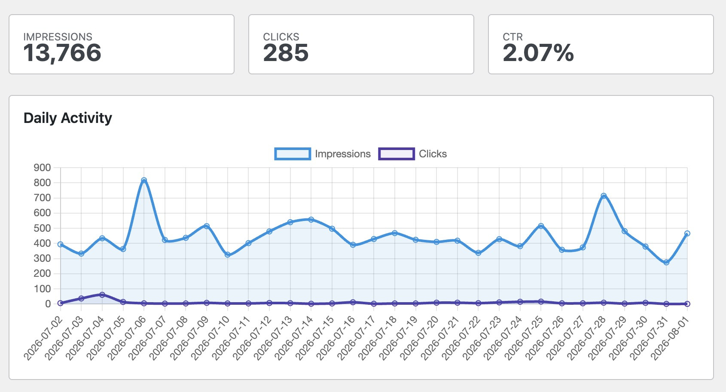Click the 2026-07-02 impressions data point
The width and height of the screenshot is (726, 392).
(61, 244)
